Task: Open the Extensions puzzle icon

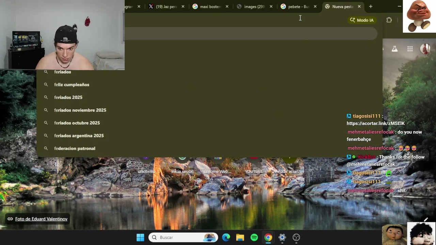Action: [x=389, y=20]
